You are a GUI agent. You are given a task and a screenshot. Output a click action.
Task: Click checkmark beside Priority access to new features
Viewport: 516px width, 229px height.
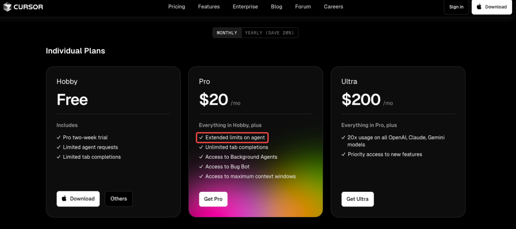coord(343,154)
